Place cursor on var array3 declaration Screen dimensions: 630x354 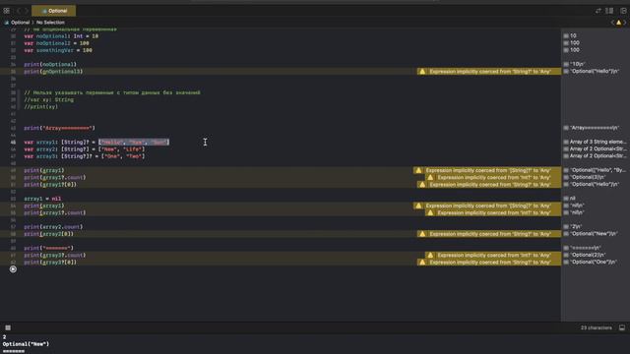point(85,156)
